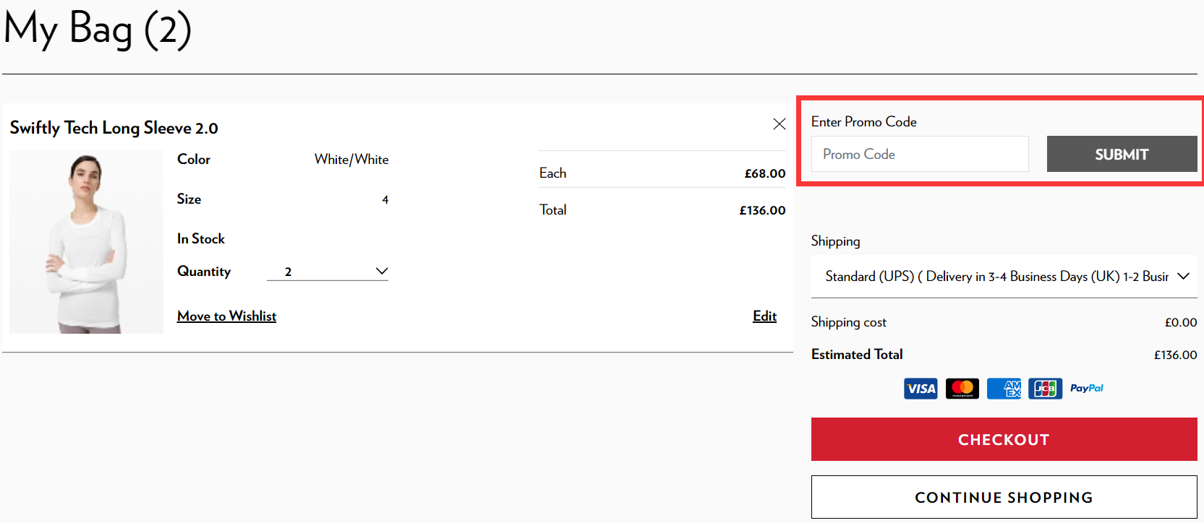Click the American Express icon
The image size is (1204, 523).
[1004, 389]
